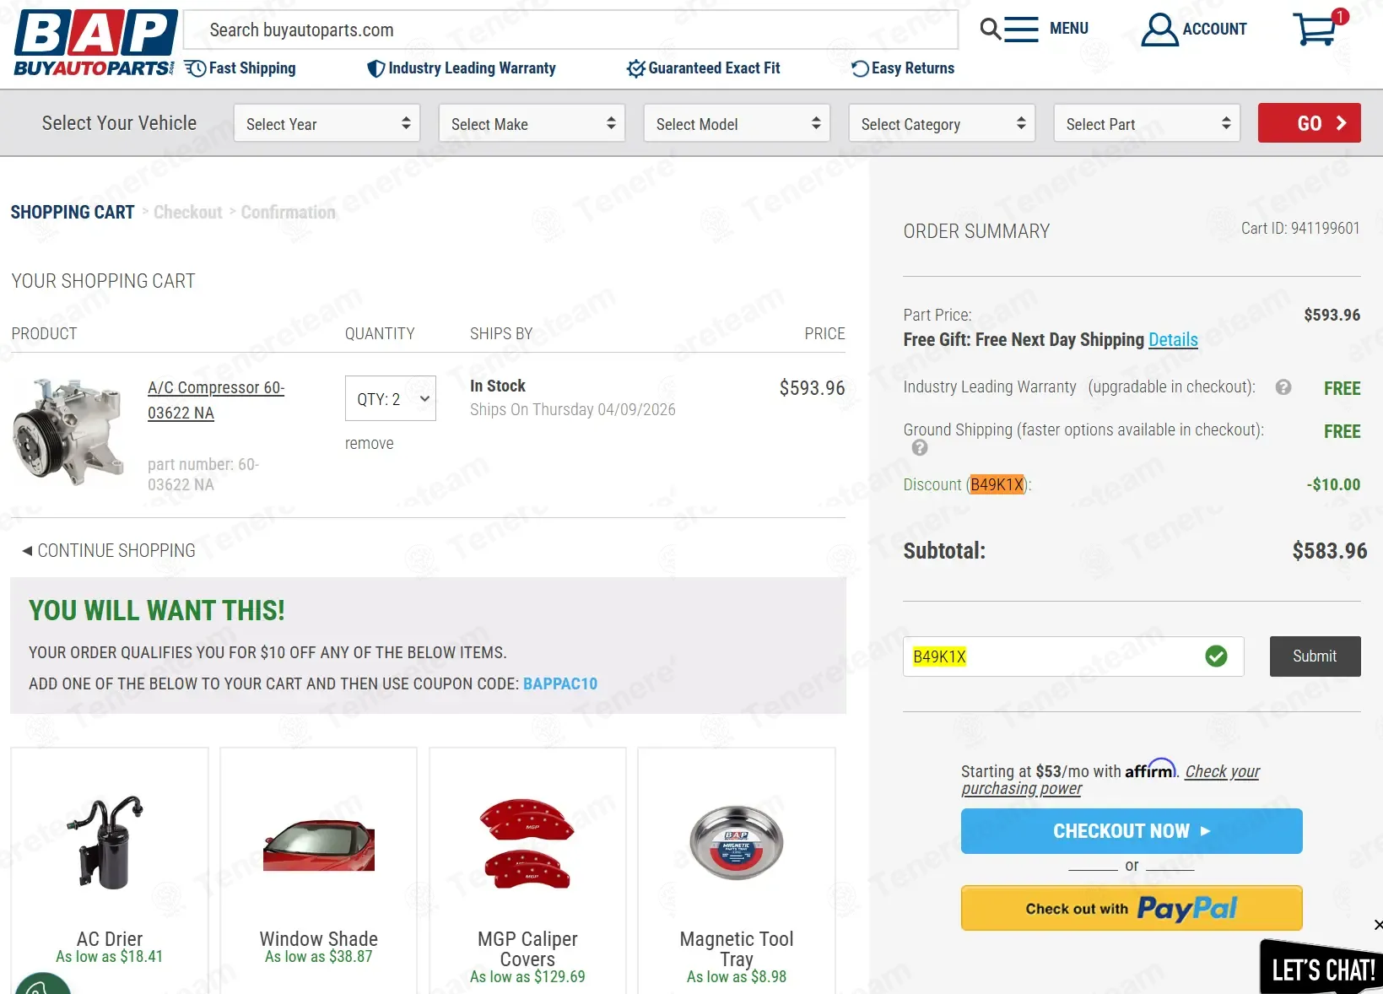
Task: Click the warranty help question mark icon
Action: [x=1283, y=387]
